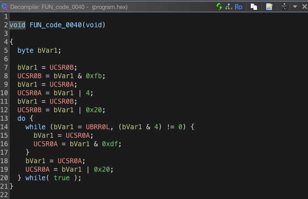Click UCSR0B on line 11

[62, 102]
